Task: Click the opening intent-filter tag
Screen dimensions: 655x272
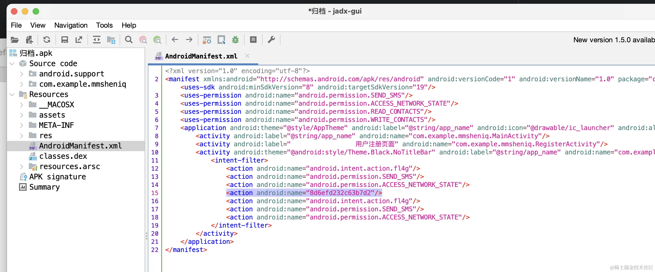Action: pyautogui.click(x=239, y=160)
